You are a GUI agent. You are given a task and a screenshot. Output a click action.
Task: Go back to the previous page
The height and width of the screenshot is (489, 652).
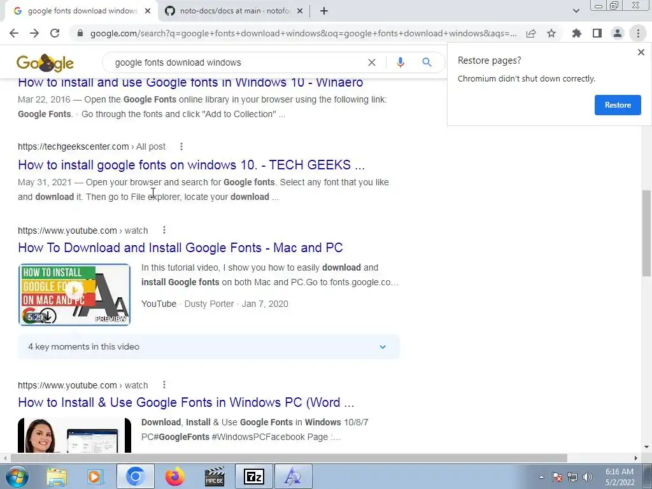click(x=14, y=33)
